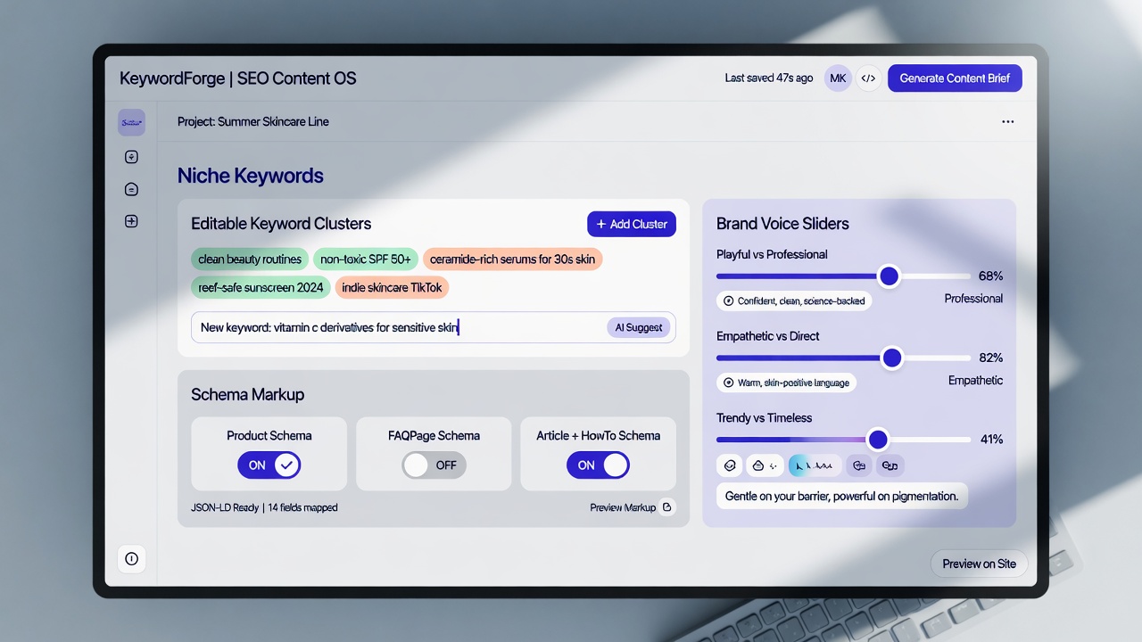Open the MK user avatar
The height and width of the screenshot is (642, 1142).
838,78
